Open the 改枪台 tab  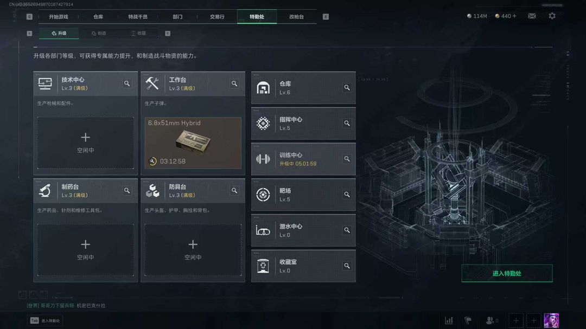[x=296, y=17]
